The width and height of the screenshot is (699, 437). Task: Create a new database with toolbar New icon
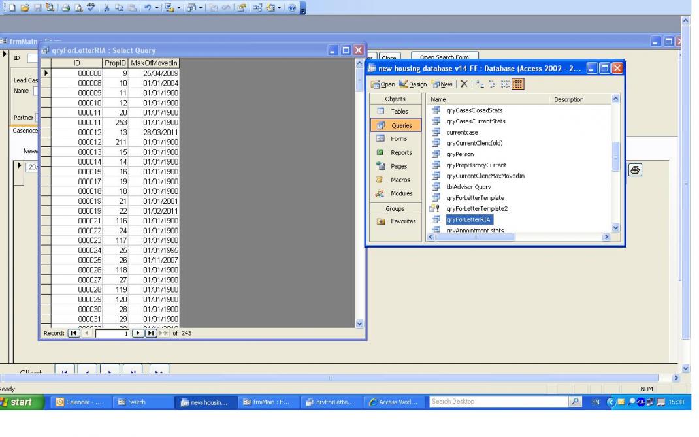coord(12,8)
